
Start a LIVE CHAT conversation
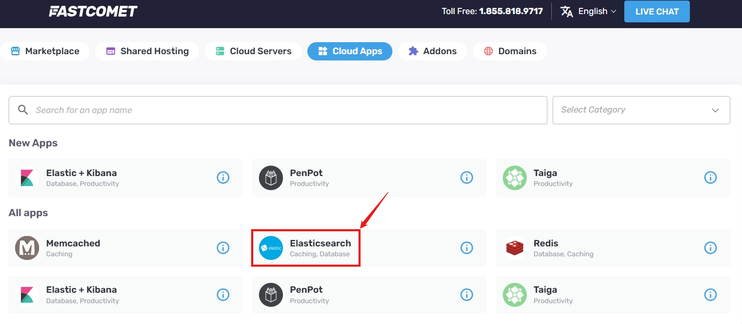coord(657,11)
